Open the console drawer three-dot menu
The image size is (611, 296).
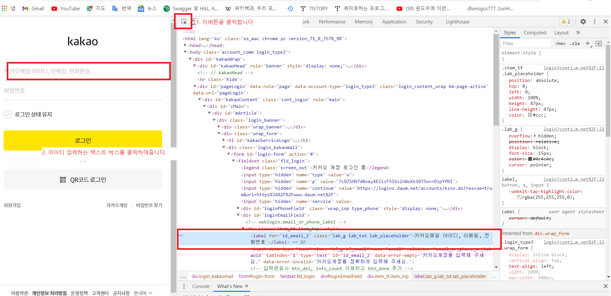coord(184,286)
